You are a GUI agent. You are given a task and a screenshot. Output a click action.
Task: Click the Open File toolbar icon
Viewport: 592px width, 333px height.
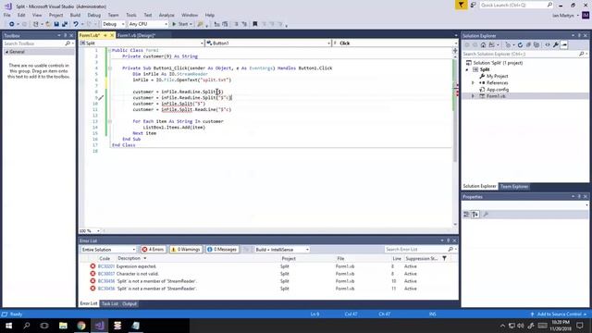click(48, 24)
